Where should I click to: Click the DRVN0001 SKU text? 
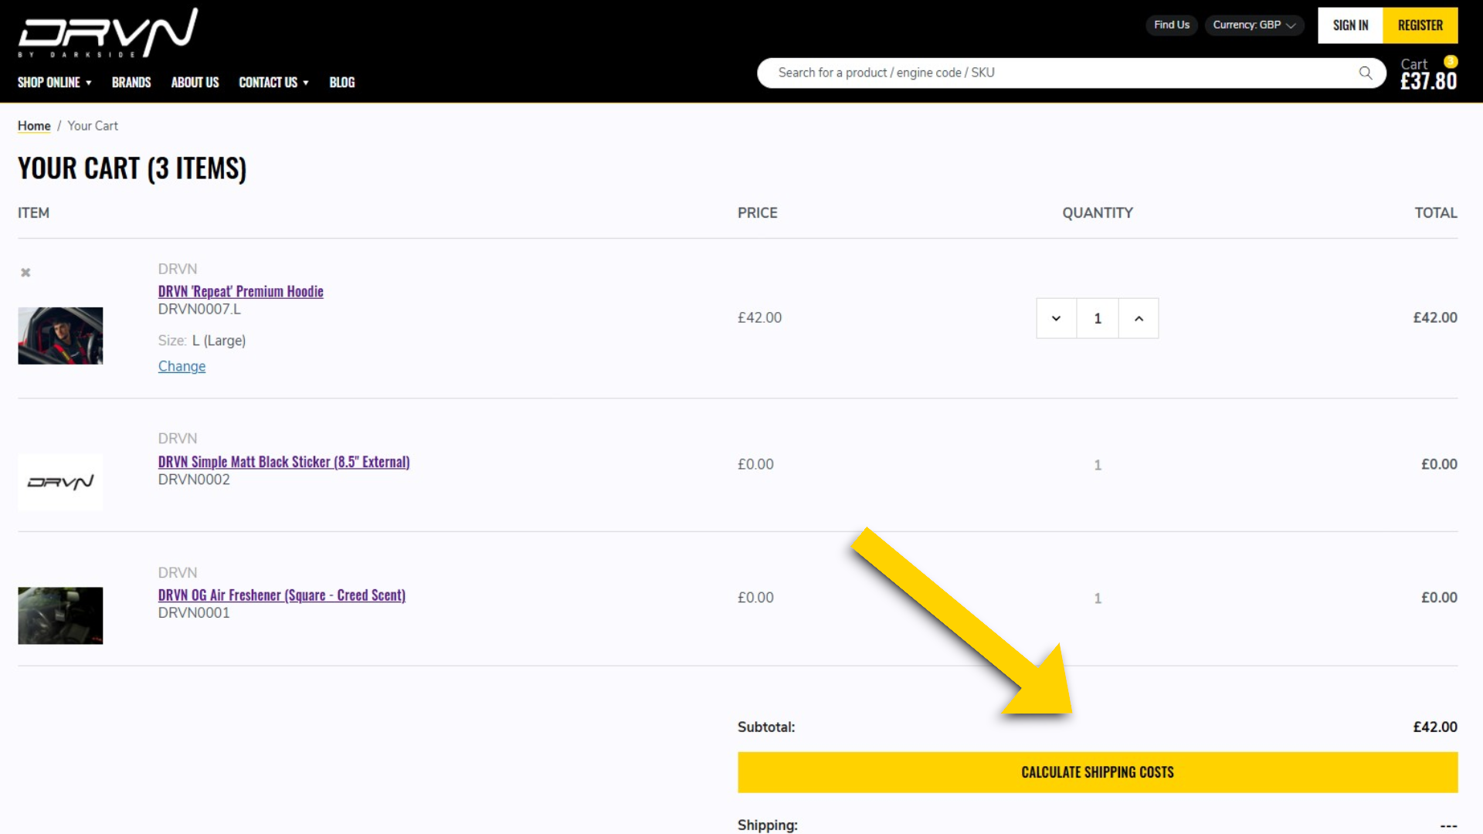pos(194,613)
